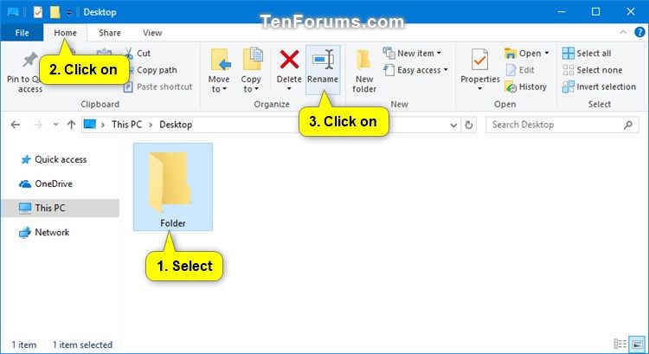This screenshot has width=649, height=354.
Task: Click the "1 item selected" status text
Action: (x=82, y=344)
